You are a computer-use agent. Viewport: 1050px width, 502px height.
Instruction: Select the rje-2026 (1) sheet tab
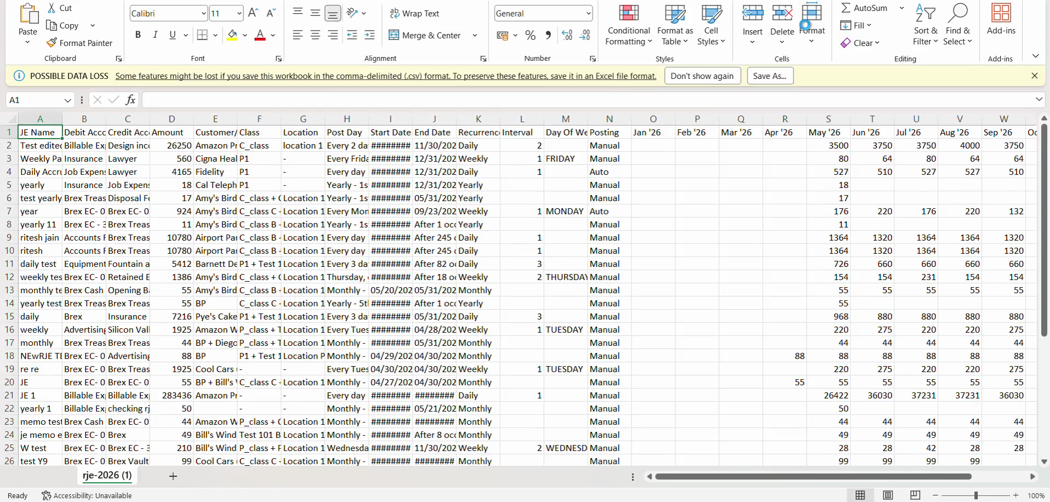[107, 476]
